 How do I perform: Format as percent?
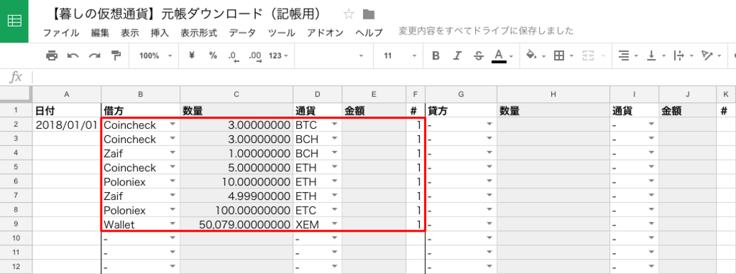pyautogui.click(x=213, y=55)
